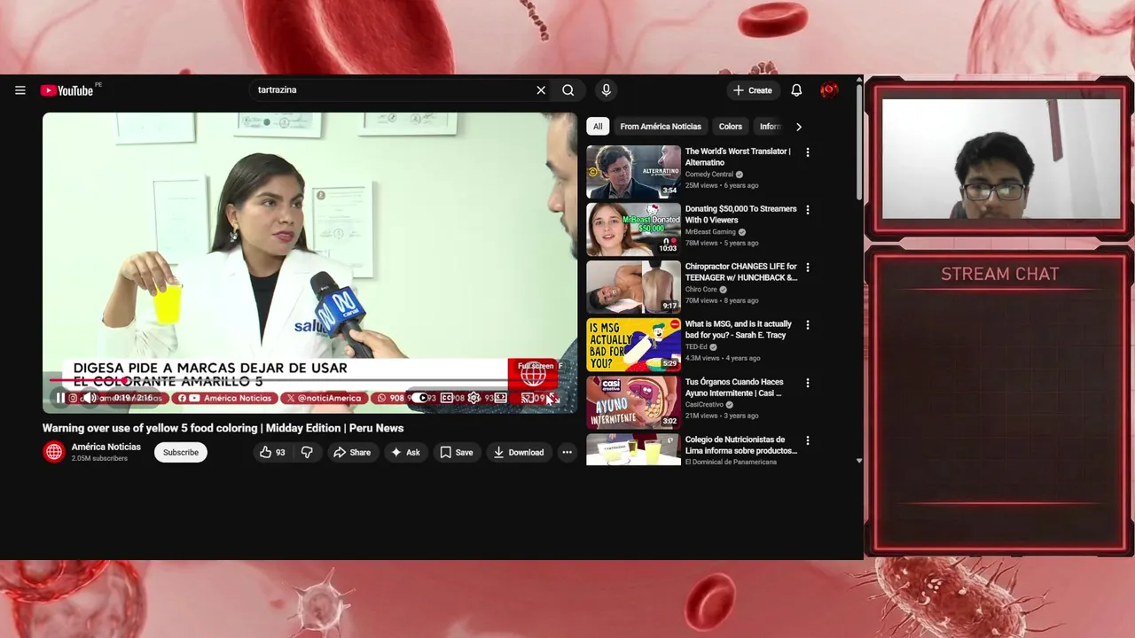Open the YouTube guide hamburger menu
1135x638 pixels.
[20, 90]
